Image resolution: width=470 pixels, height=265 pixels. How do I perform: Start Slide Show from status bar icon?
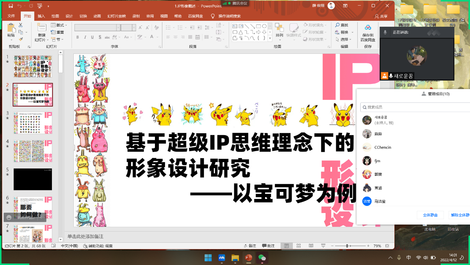pyautogui.click(x=323, y=246)
